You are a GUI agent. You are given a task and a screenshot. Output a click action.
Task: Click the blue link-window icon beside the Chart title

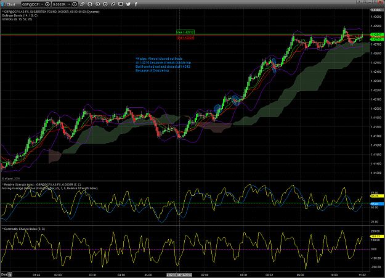[x=3, y=4]
